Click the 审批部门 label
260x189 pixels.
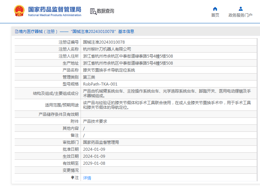click(71, 142)
